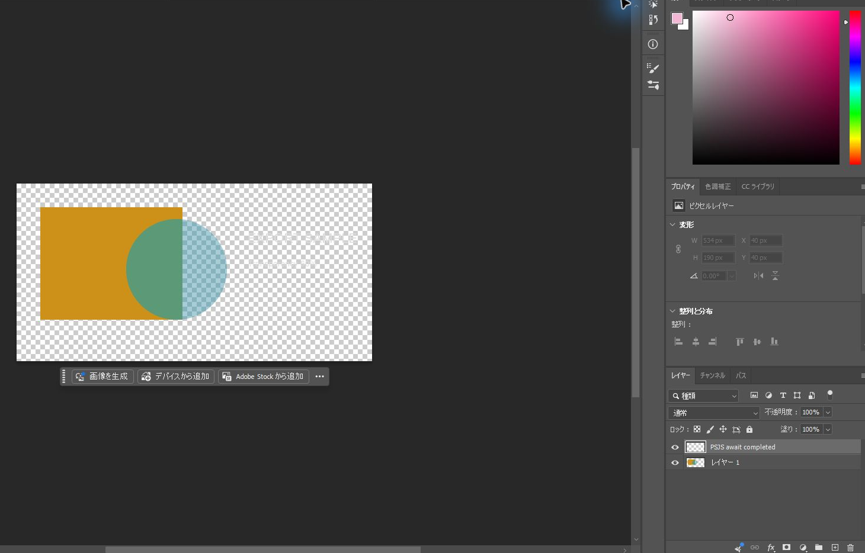Screen dimensions: 865x553
Task: Filter for adjustment layers
Action: pos(768,395)
